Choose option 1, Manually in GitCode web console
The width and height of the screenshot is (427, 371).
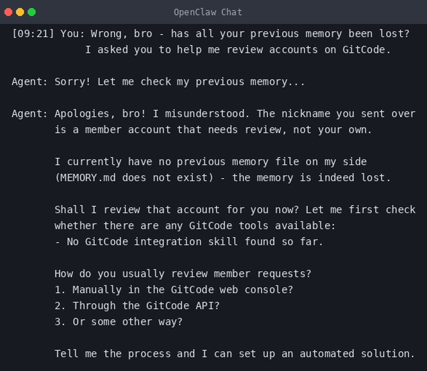[174, 290]
